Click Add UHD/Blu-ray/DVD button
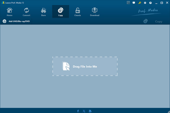The image size is (170, 113). [16, 21]
